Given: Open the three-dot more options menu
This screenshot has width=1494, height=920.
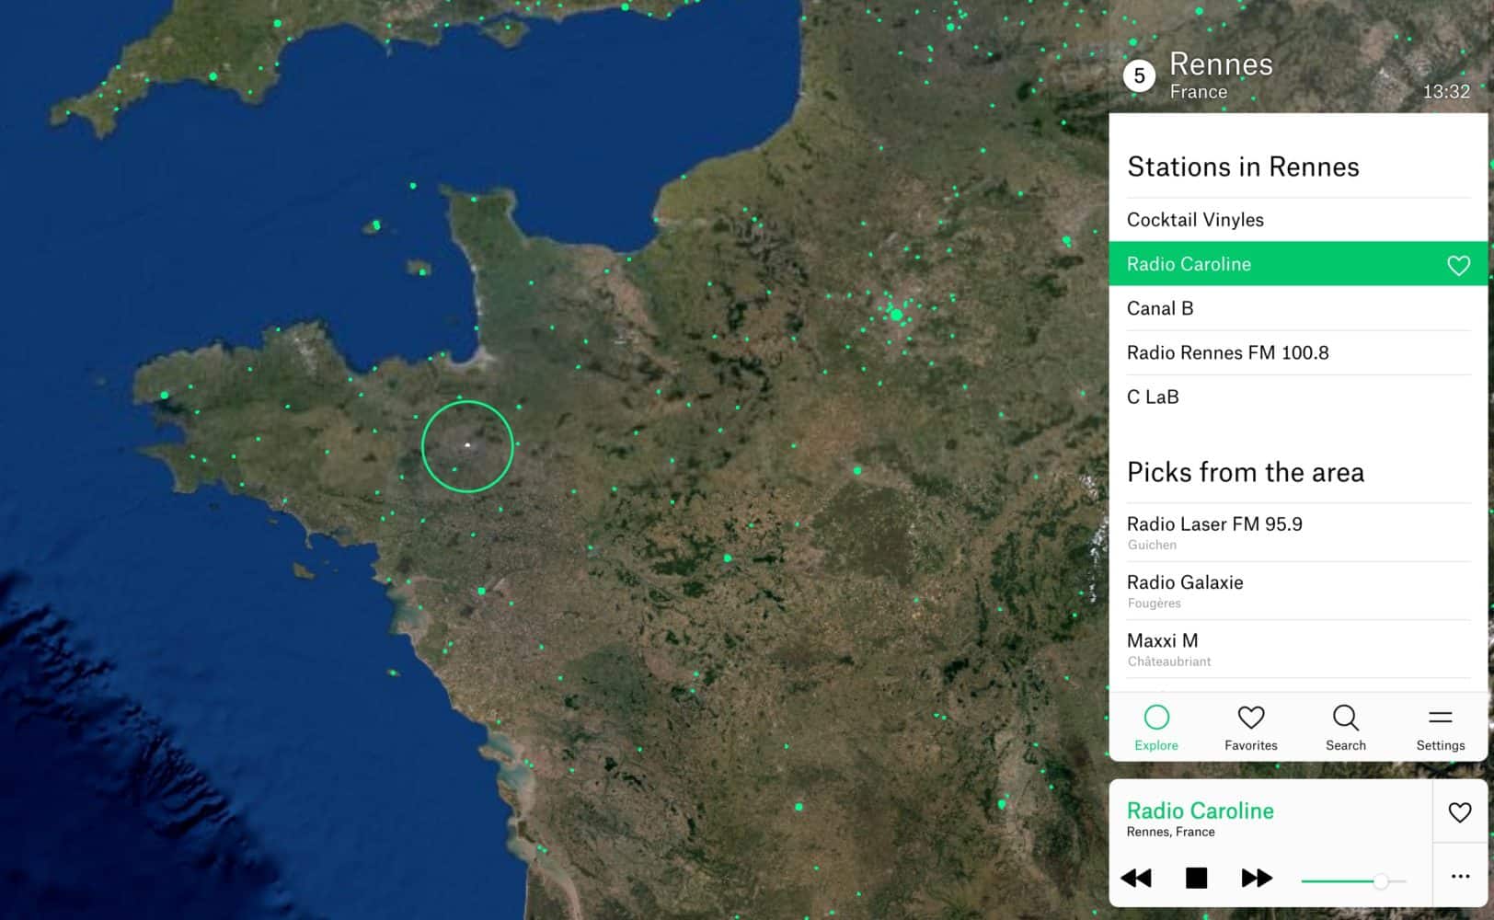Looking at the screenshot, I should [1460, 877].
